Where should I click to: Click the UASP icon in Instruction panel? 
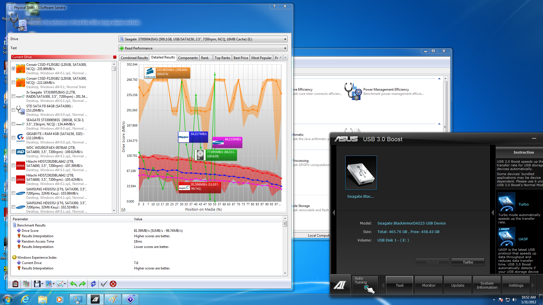click(507, 237)
